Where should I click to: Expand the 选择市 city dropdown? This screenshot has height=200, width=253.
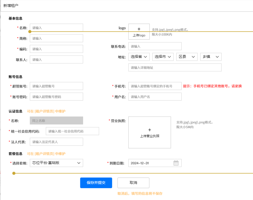[163, 57]
